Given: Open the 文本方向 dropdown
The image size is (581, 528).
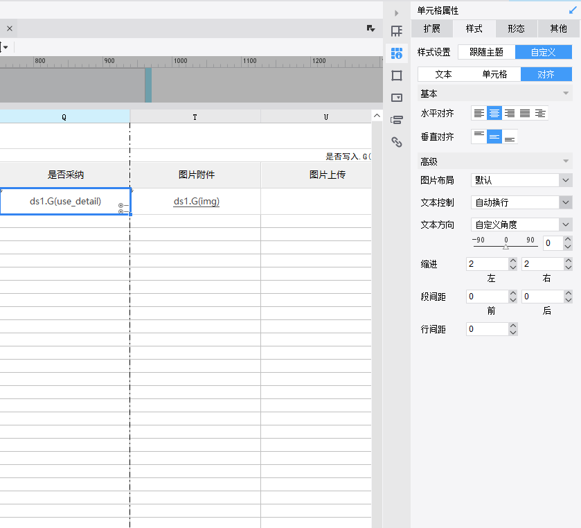Looking at the screenshot, I should pos(565,225).
